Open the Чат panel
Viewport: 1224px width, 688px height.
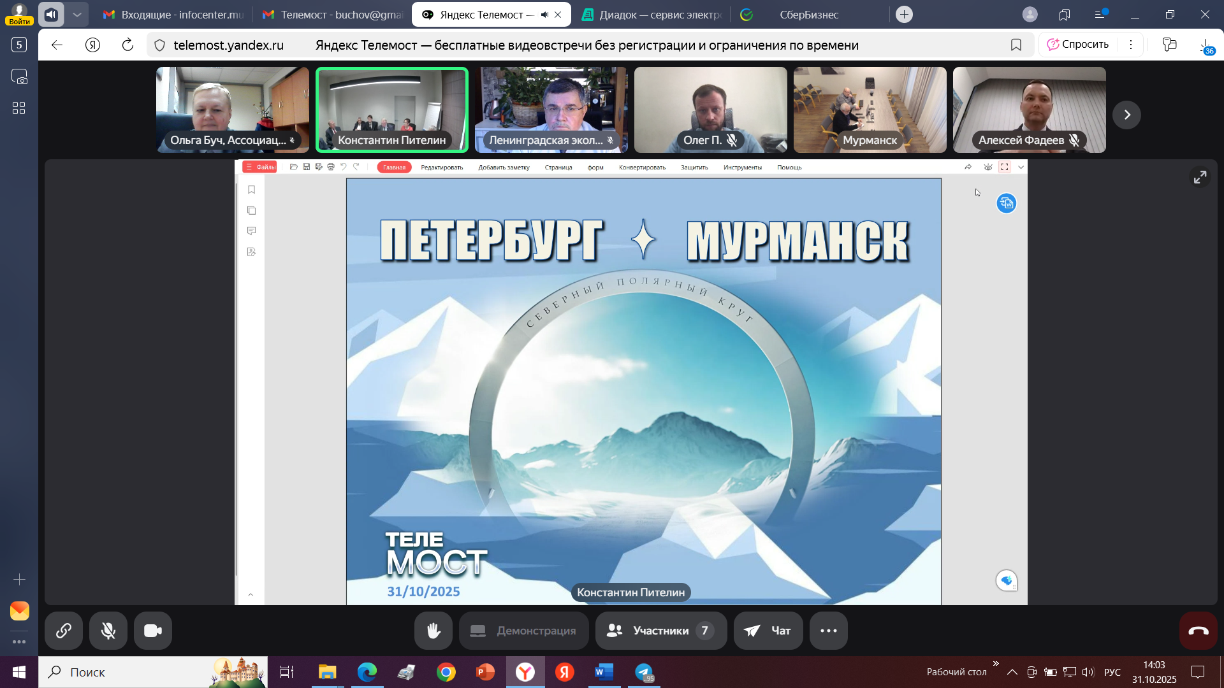pyautogui.click(x=768, y=631)
